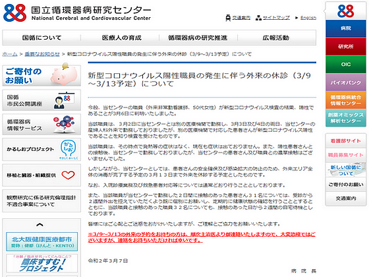369x277 pixels.
Task: Click the piggy bank donation image
Action: [63, 74]
